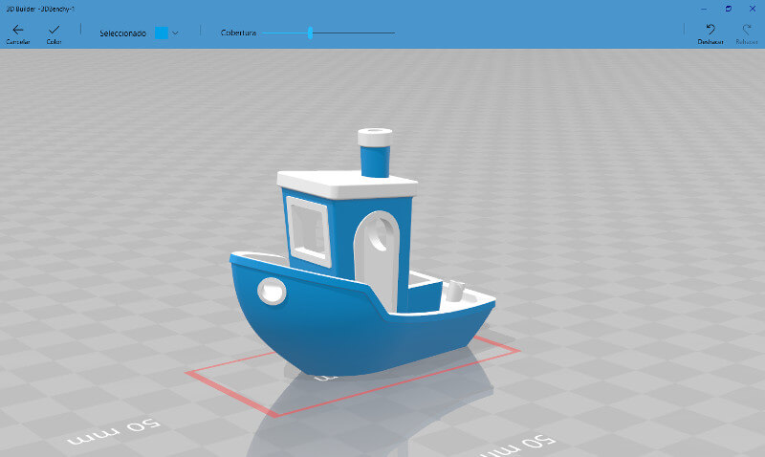Minimize the 3D Builder window
The image size is (765, 457).
pyautogui.click(x=704, y=9)
